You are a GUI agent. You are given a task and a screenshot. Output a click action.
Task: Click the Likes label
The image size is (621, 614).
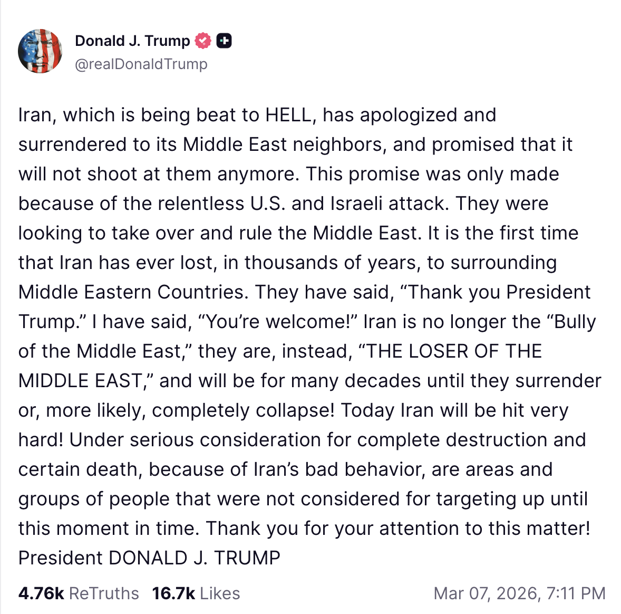tap(220, 593)
